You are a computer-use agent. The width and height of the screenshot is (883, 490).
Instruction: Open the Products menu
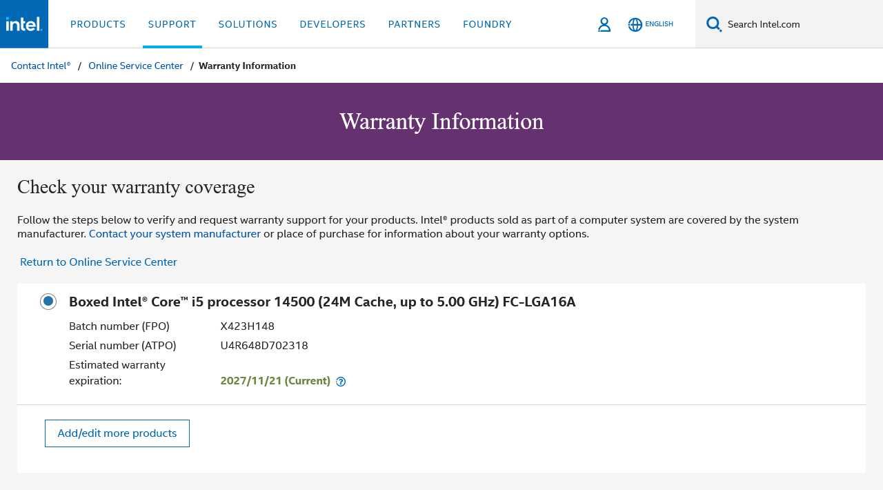coord(98,24)
